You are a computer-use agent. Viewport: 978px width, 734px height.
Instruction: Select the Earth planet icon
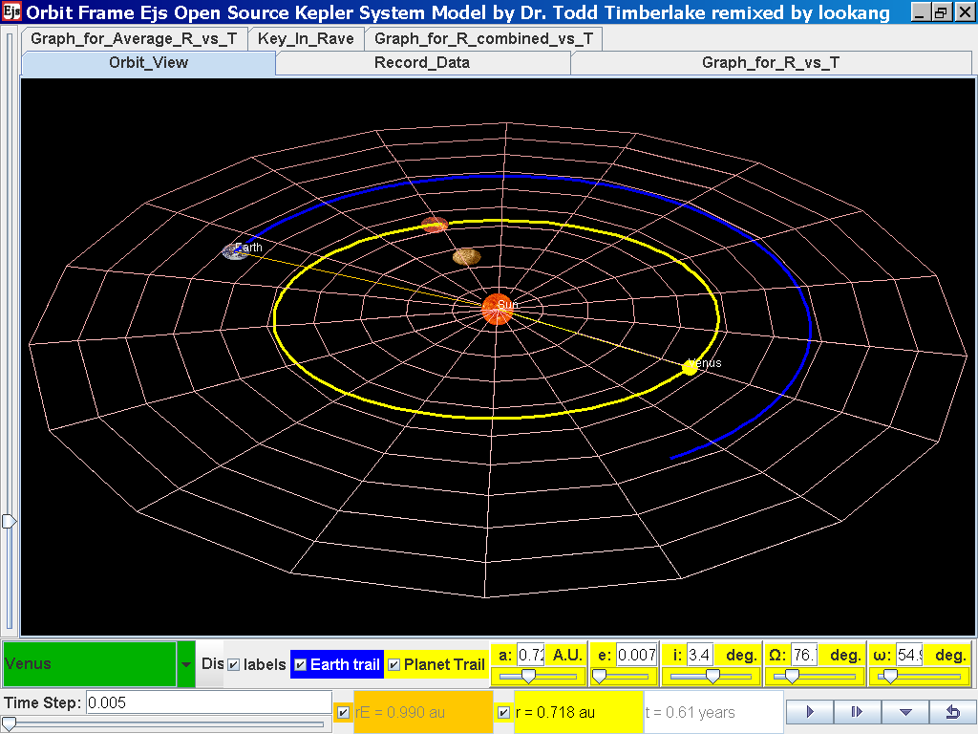pyautogui.click(x=234, y=251)
